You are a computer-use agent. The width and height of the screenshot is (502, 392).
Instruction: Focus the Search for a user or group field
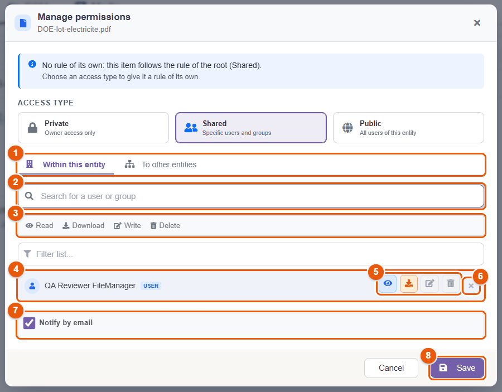coord(251,196)
